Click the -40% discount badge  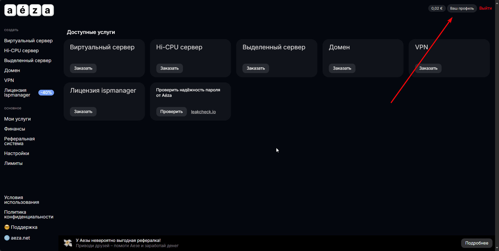coord(46,93)
